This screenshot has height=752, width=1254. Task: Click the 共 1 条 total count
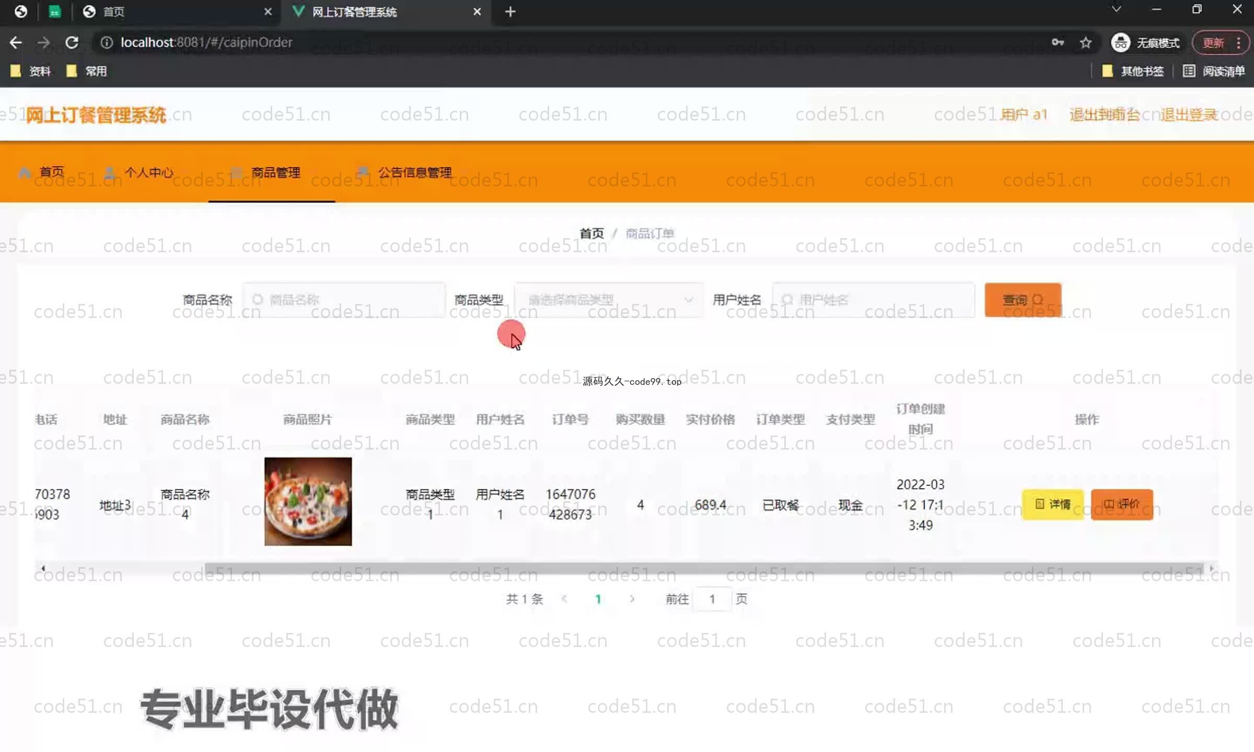525,599
